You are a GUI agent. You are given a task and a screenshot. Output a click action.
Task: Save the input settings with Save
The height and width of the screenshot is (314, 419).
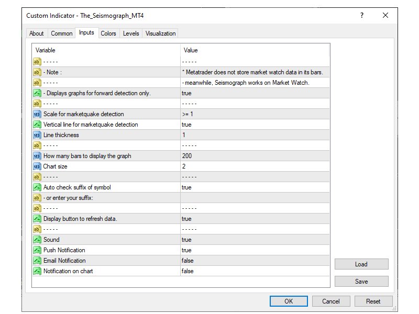361,282
